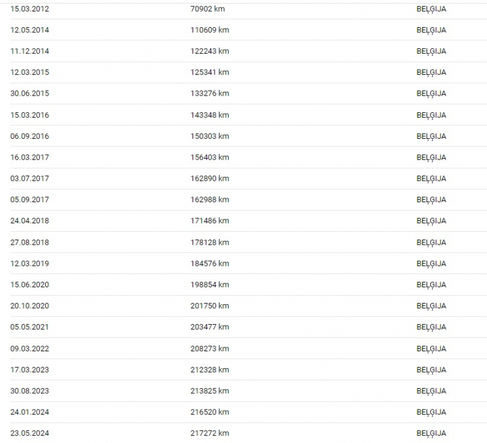This screenshot has width=487, height=443.
Task: Select the 178128 km mileage entry
Action: pyautogui.click(x=210, y=242)
